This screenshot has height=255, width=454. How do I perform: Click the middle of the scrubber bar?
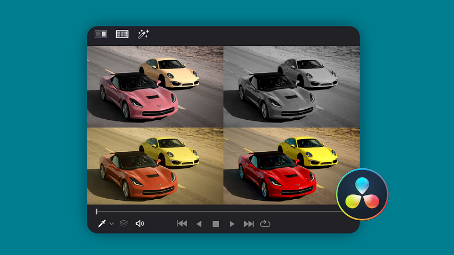point(221,211)
